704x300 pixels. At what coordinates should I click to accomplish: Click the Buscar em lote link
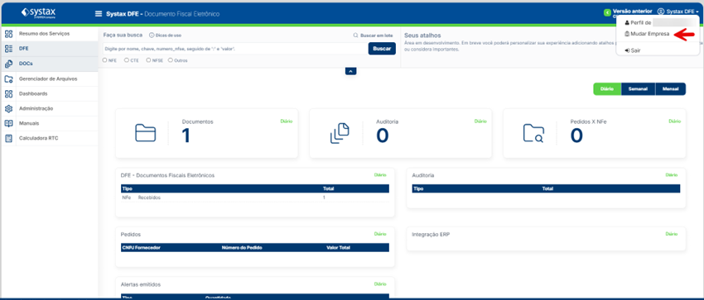coord(373,35)
